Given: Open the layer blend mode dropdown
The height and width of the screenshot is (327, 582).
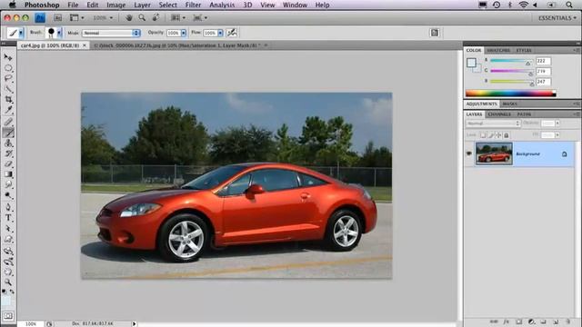Looking at the screenshot, I should 493,124.
